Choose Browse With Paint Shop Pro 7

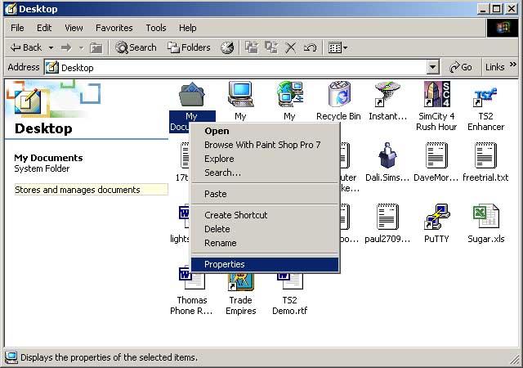coord(265,145)
